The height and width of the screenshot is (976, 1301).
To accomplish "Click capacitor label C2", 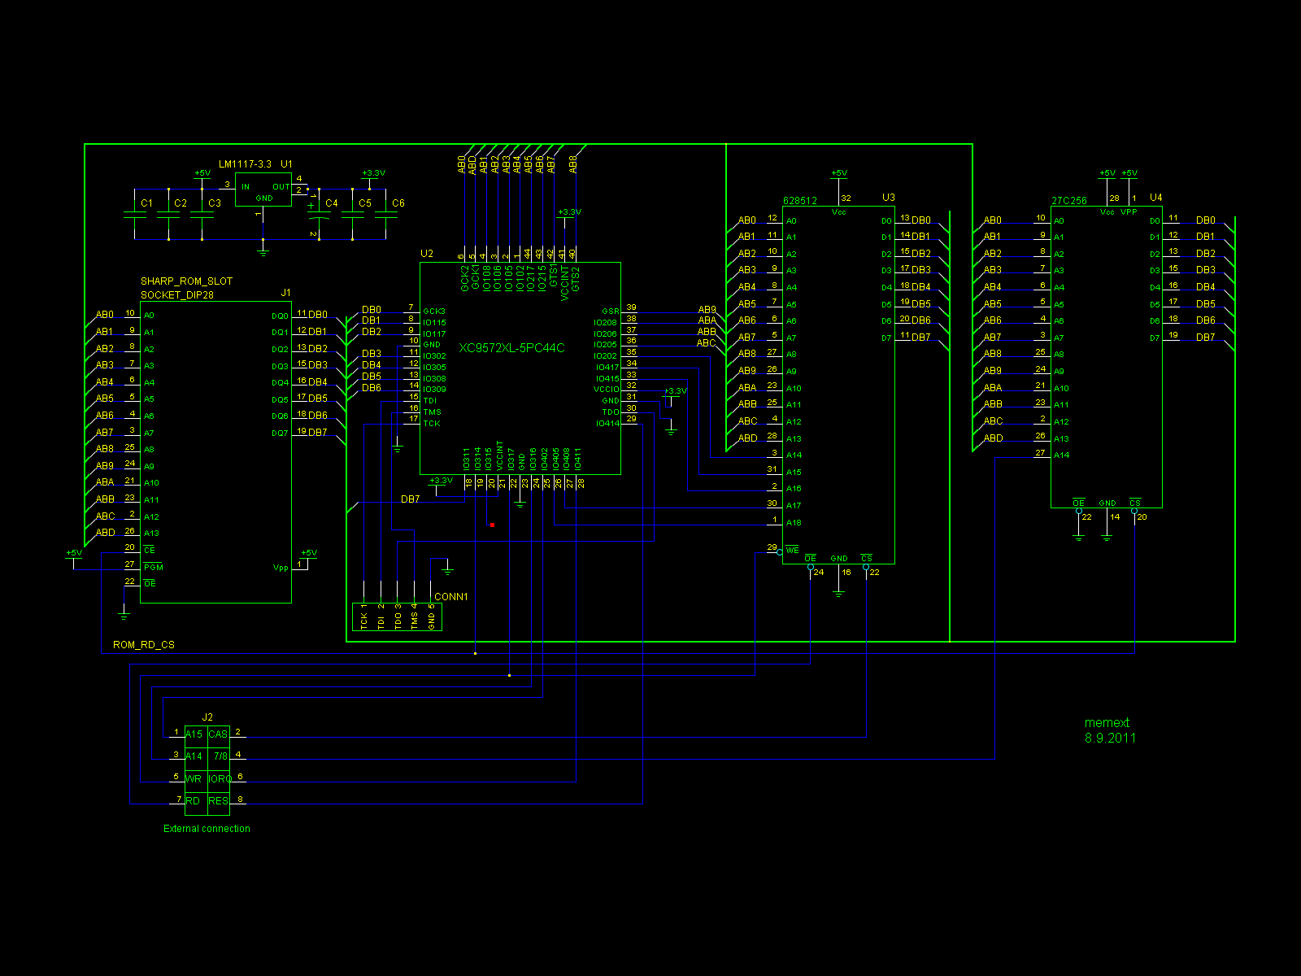I will [181, 203].
